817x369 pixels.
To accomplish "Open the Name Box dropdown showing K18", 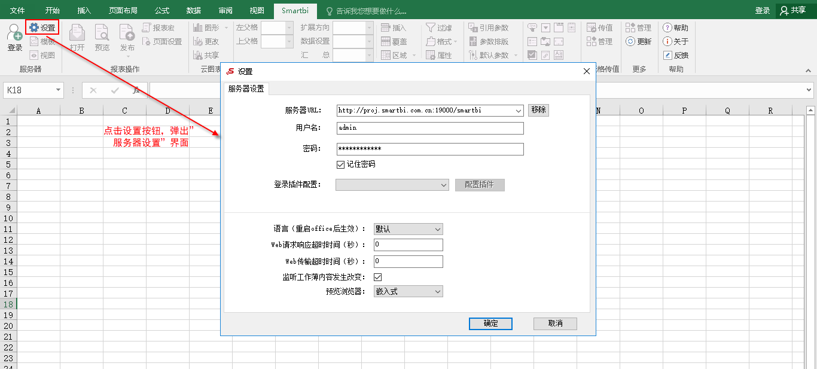I will (x=58, y=90).
